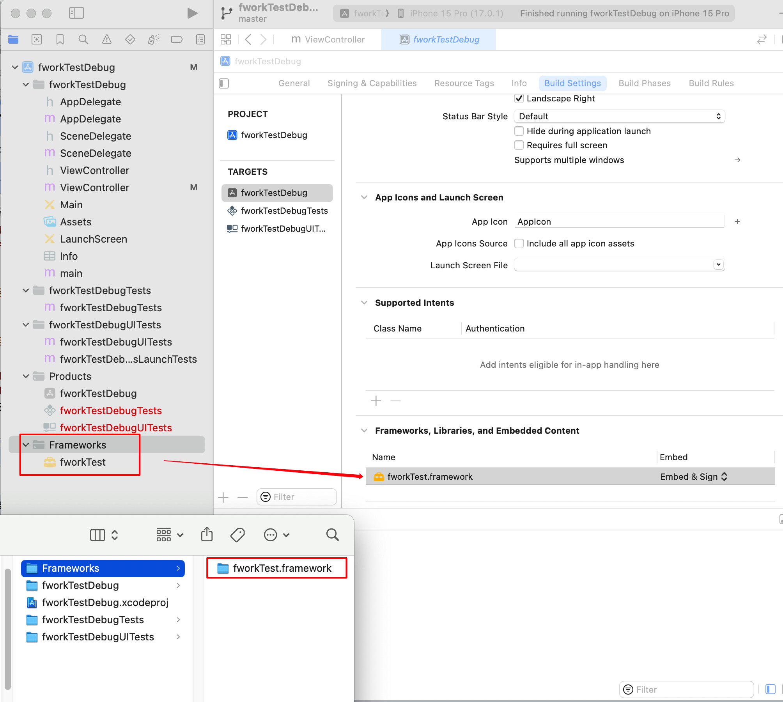Collapse Supported Intents section
The image size is (783, 702).
[x=364, y=303]
